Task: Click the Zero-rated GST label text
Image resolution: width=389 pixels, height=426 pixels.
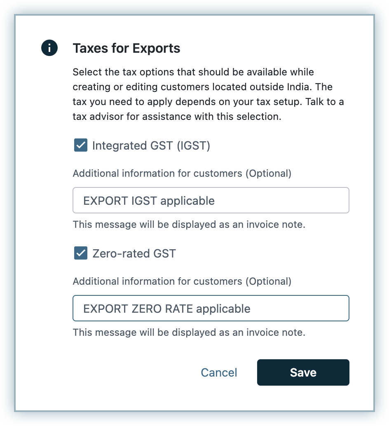Action: tap(134, 253)
